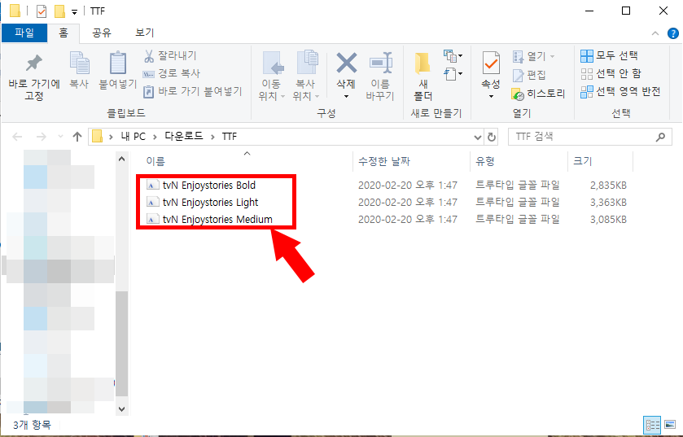The height and width of the screenshot is (437, 683).
Task: Click the Properties icon in title bar
Action: [x=41, y=11]
